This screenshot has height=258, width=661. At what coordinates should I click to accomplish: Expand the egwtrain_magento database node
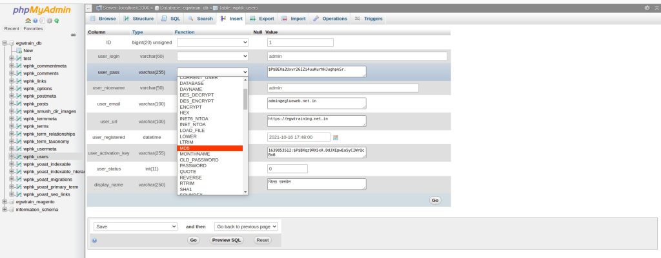(x=5, y=201)
